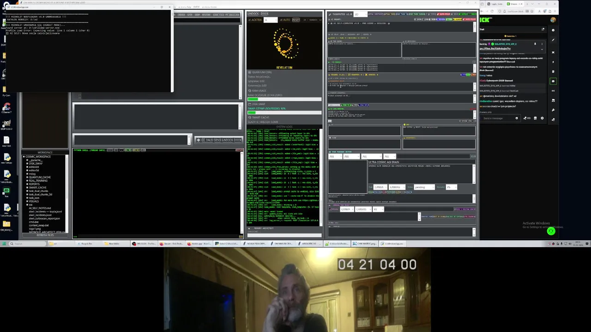The height and width of the screenshot is (332, 591).
Task: Click the REFRESH FILES button
Action: 45,235
